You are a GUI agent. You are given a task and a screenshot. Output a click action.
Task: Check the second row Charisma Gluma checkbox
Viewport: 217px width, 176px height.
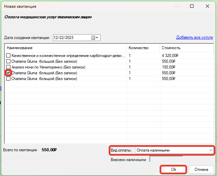8,61
